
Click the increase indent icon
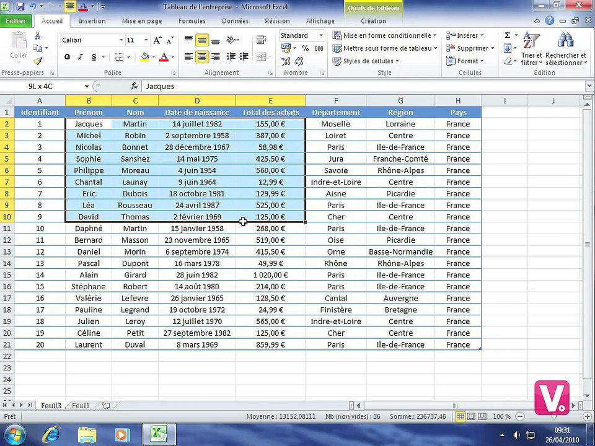[x=244, y=57]
